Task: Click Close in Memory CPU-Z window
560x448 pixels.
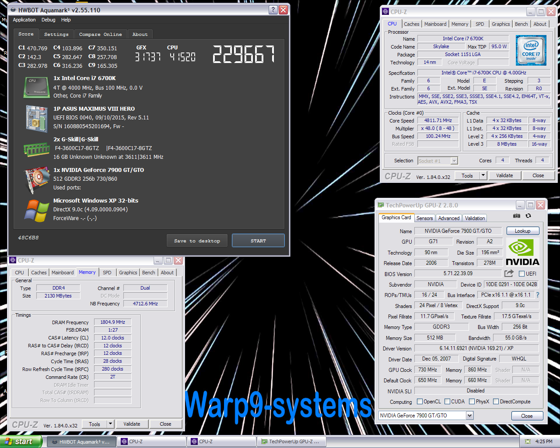Action: (x=165, y=424)
